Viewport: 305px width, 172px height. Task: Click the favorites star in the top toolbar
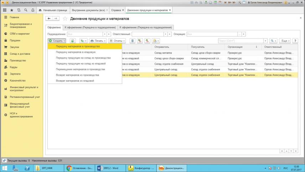point(12,10)
